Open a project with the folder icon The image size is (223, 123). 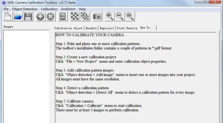18,16
